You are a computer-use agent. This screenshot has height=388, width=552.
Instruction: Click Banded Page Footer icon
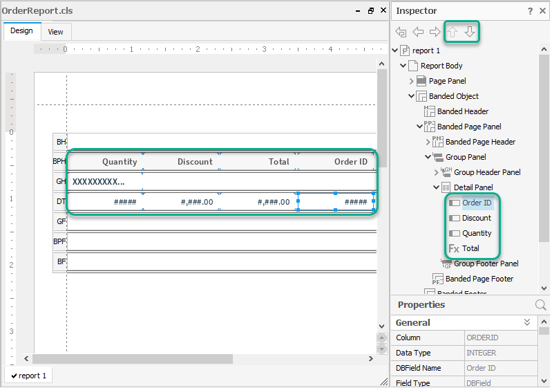437,279
